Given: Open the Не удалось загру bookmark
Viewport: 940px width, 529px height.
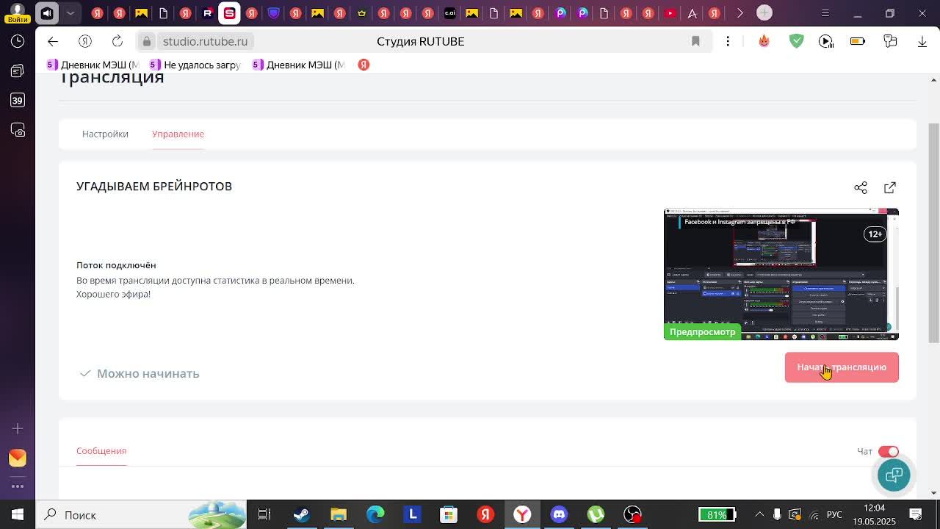Looking at the screenshot, I should click(x=195, y=65).
